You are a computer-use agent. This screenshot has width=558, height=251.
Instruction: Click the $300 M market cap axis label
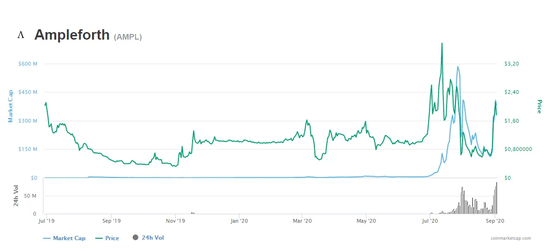(28, 121)
